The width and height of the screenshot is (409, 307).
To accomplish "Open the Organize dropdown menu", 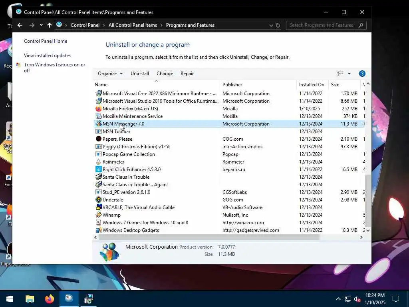I will [110, 74].
